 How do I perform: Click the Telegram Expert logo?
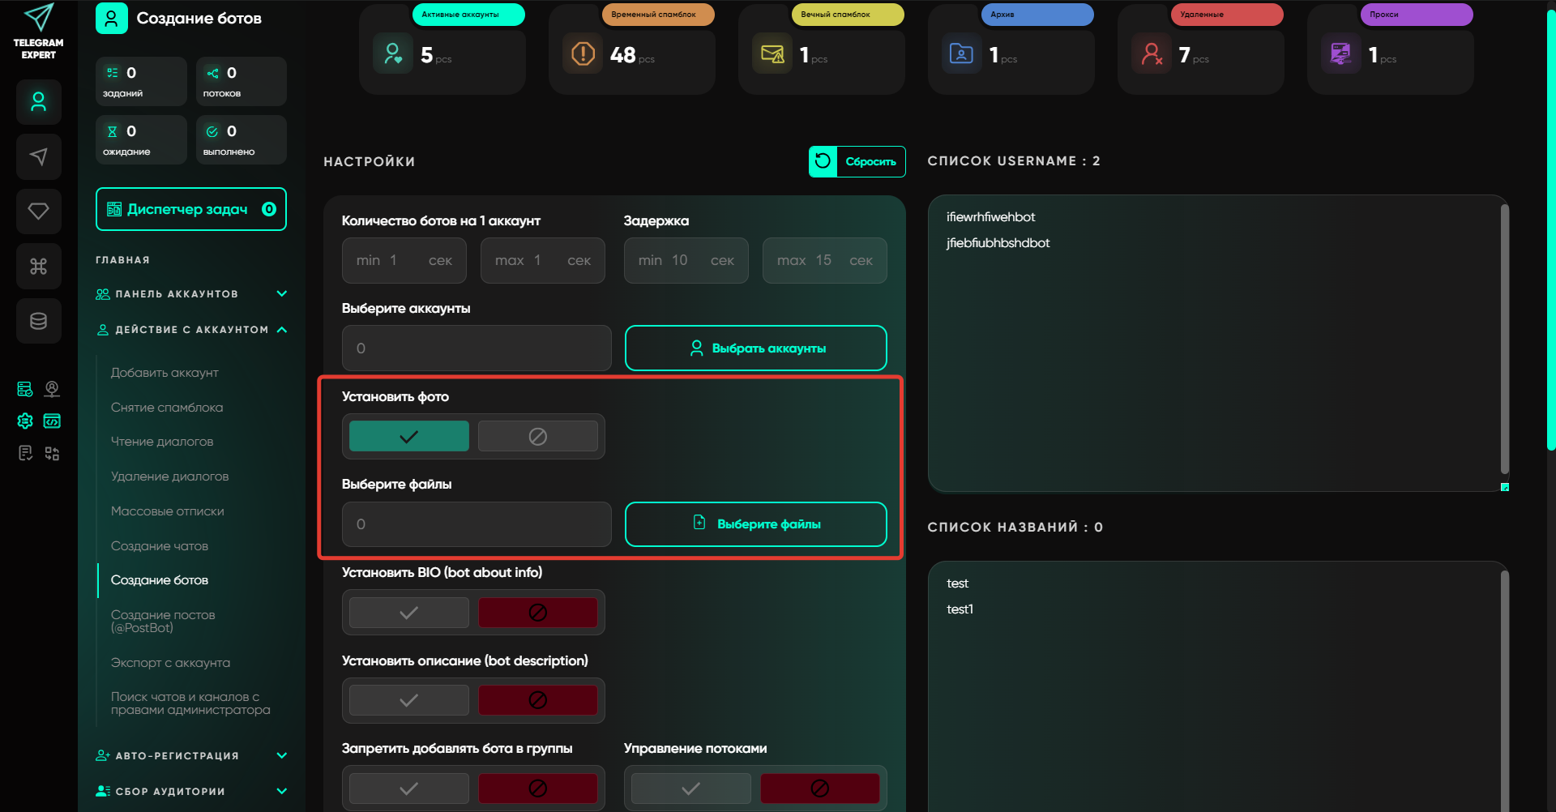[38, 32]
